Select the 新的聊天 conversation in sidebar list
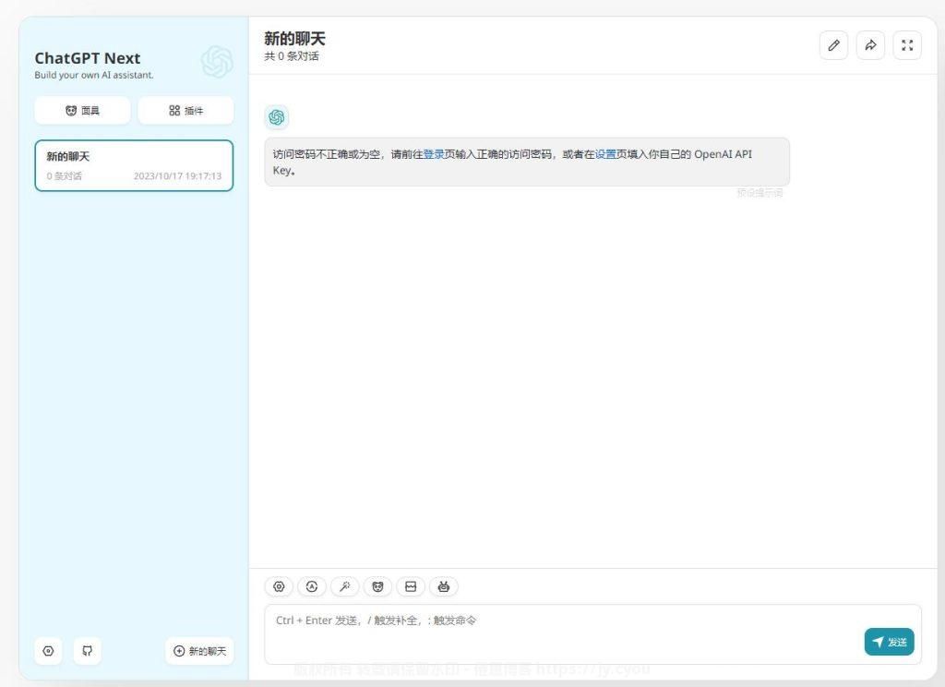945x687 pixels. 134,166
